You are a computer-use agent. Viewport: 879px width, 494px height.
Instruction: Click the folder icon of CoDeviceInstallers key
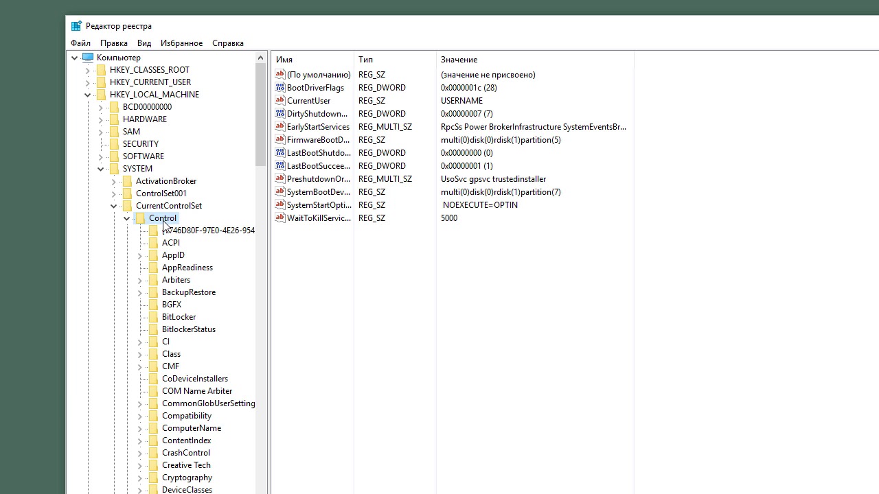[x=153, y=379]
